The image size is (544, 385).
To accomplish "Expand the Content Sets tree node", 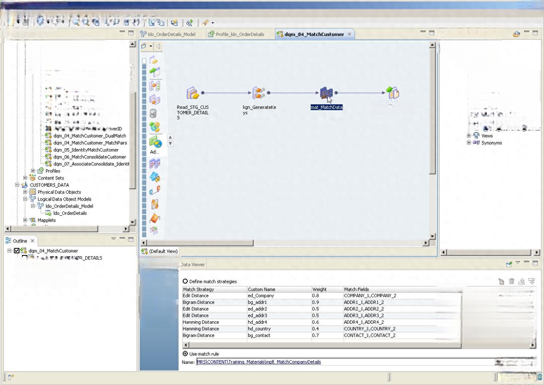I will pyautogui.click(x=25, y=178).
